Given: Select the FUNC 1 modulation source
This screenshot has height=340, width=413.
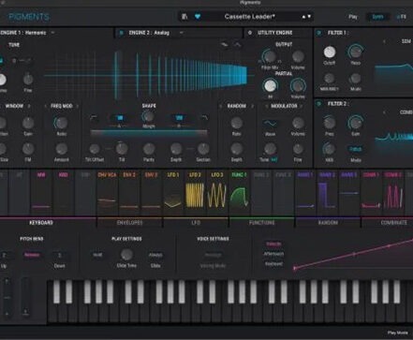Looking at the screenshot, I should [239, 192].
